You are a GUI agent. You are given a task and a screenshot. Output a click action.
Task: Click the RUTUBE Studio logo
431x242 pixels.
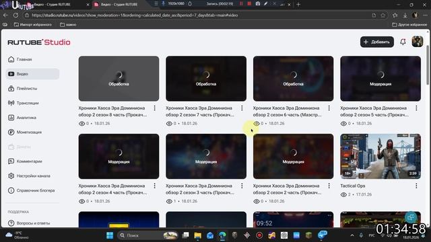(x=39, y=42)
